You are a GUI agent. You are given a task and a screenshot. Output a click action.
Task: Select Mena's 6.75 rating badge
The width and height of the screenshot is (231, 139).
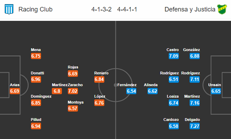pyautogui.click(x=36, y=56)
